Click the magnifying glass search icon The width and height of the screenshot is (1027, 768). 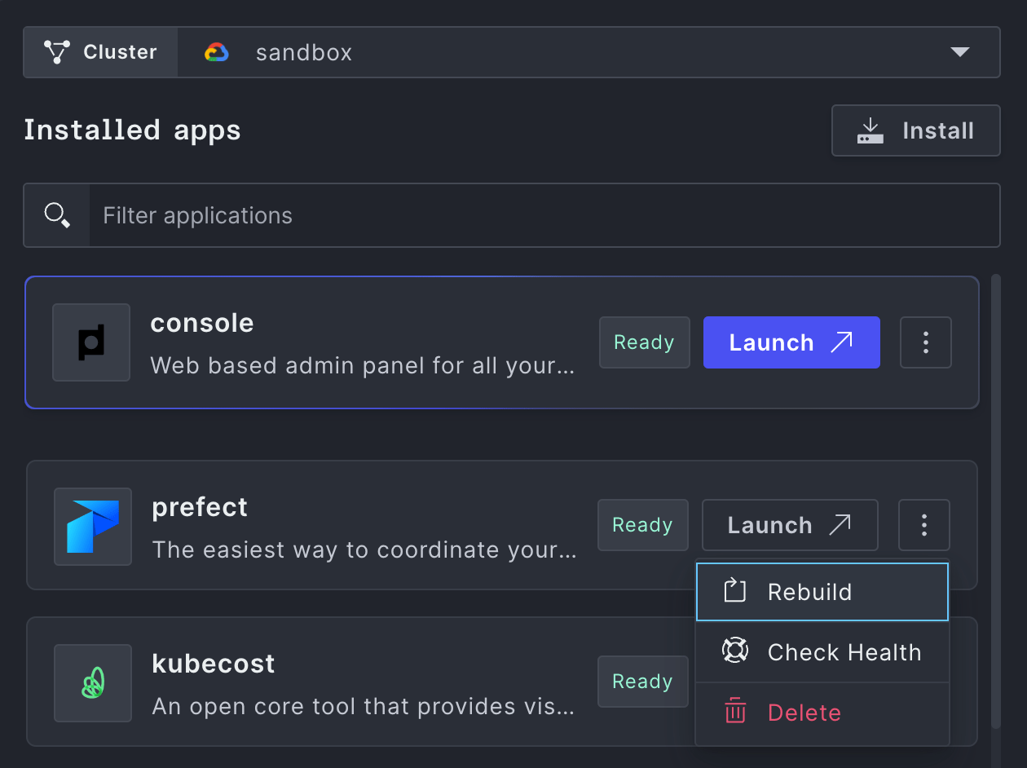57,216
